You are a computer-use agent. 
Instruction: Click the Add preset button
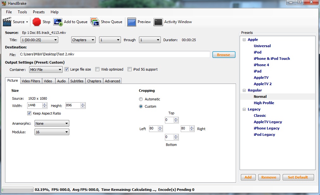(x=248, y=177)
